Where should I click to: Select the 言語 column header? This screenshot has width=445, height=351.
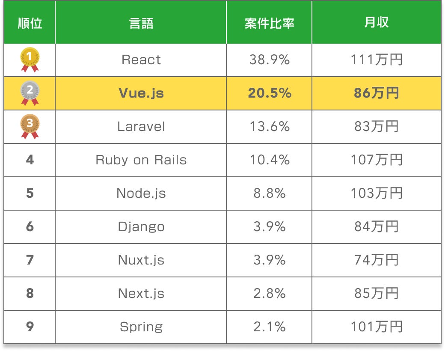141,23
